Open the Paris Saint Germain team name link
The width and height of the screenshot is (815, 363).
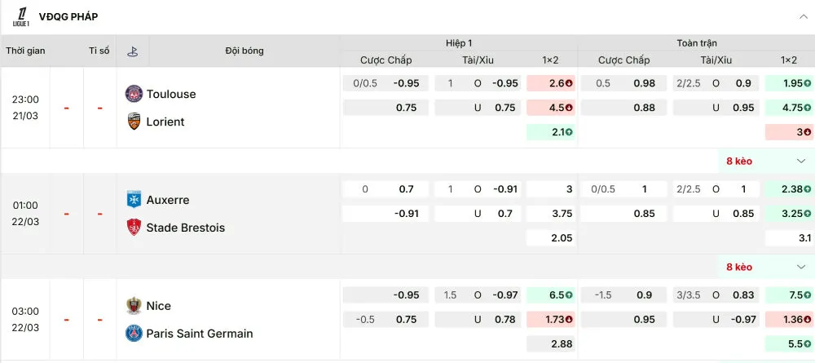point(200,333)
